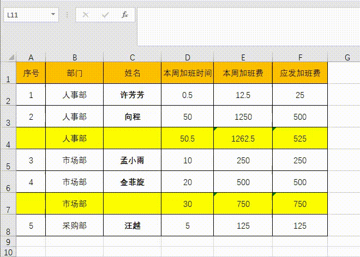Click the 序号 header cell

coord(31,73)
